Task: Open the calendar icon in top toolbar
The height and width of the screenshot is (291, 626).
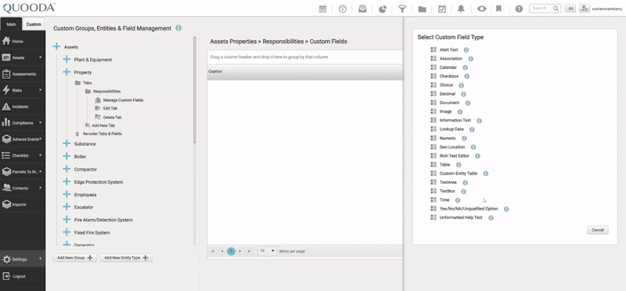Action: coord(322,9)
